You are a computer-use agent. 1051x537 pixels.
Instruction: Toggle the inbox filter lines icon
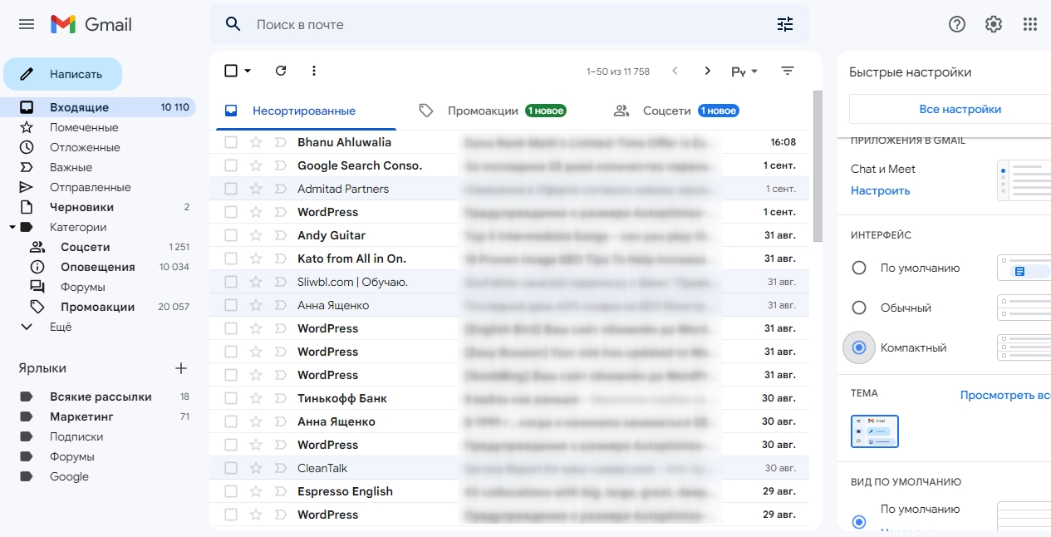(788, 71)
